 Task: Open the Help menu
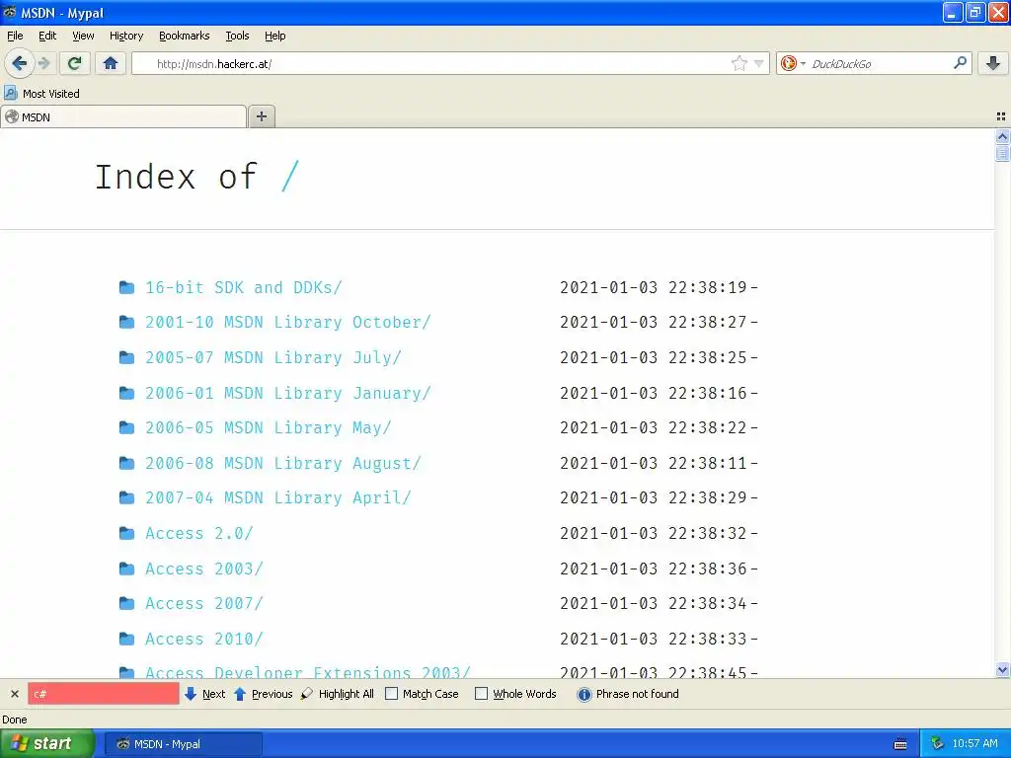tap(275, 37)
